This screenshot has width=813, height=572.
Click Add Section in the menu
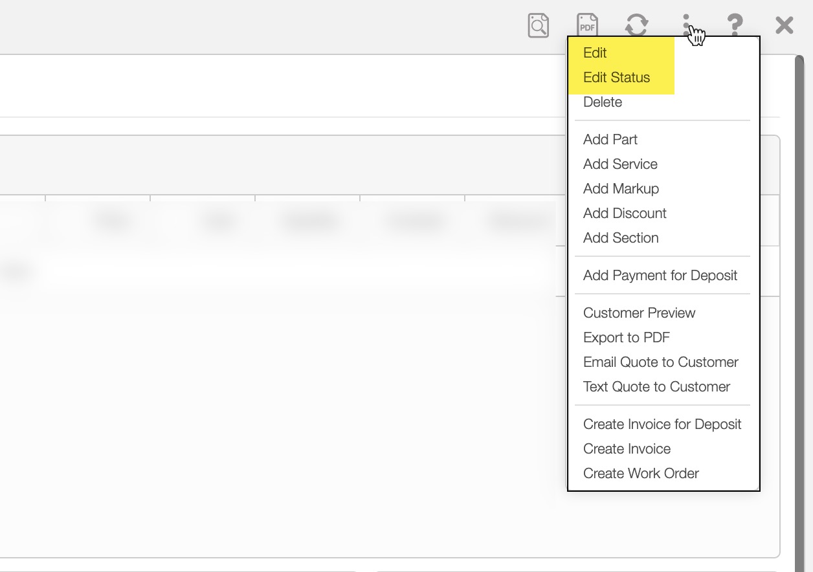(x=621, y=238)
